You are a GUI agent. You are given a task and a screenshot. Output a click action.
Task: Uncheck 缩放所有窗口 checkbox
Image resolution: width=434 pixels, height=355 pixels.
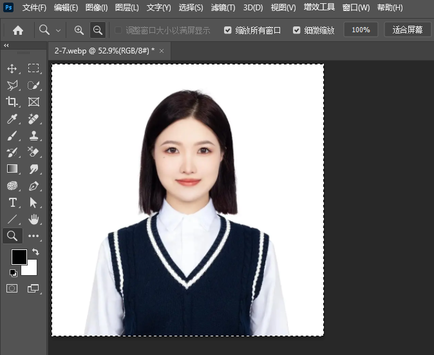[228, 30]
